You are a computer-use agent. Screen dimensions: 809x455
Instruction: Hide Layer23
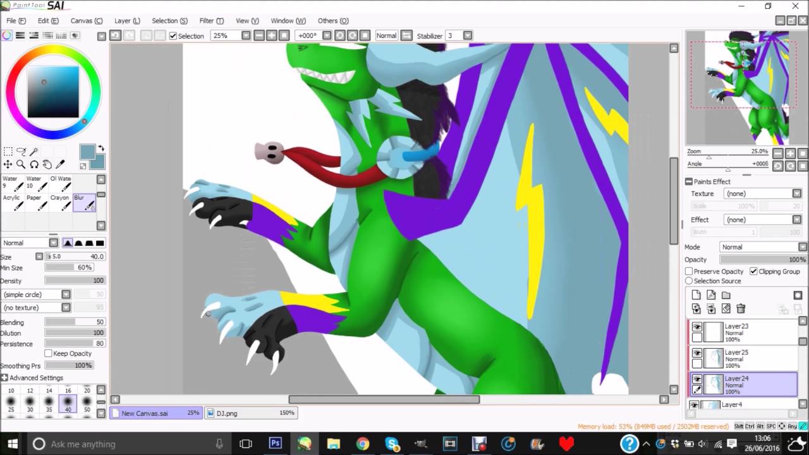coord(696,327)
